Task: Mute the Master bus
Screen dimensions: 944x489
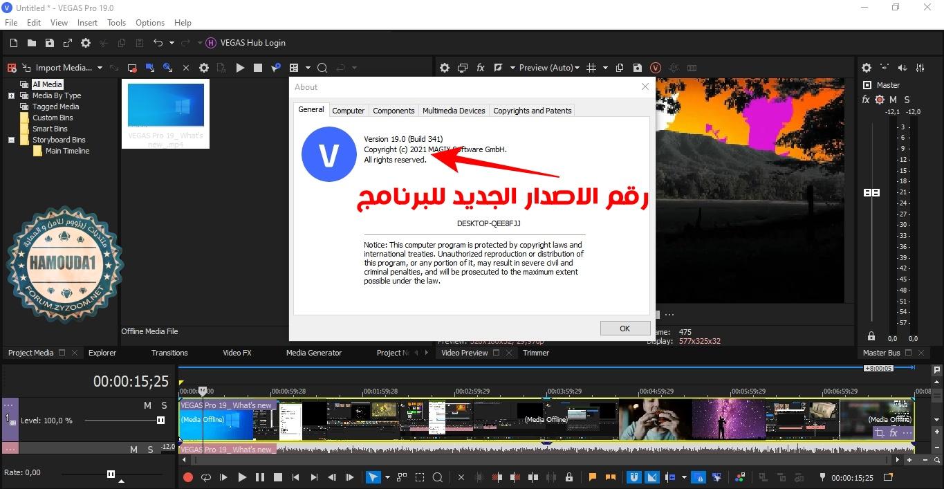Action: pos(893,100)
